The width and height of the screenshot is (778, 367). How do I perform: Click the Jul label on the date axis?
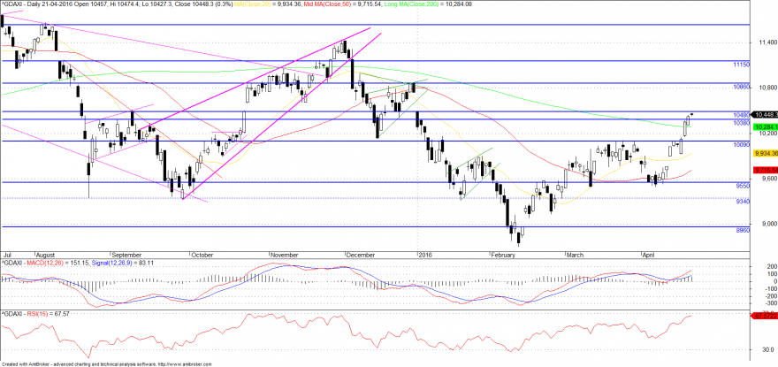6,255
